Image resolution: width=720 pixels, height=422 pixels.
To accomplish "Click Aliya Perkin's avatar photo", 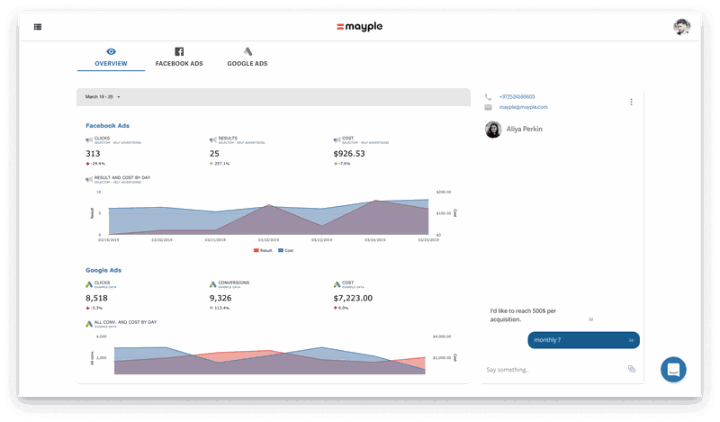I will (493, 130).
